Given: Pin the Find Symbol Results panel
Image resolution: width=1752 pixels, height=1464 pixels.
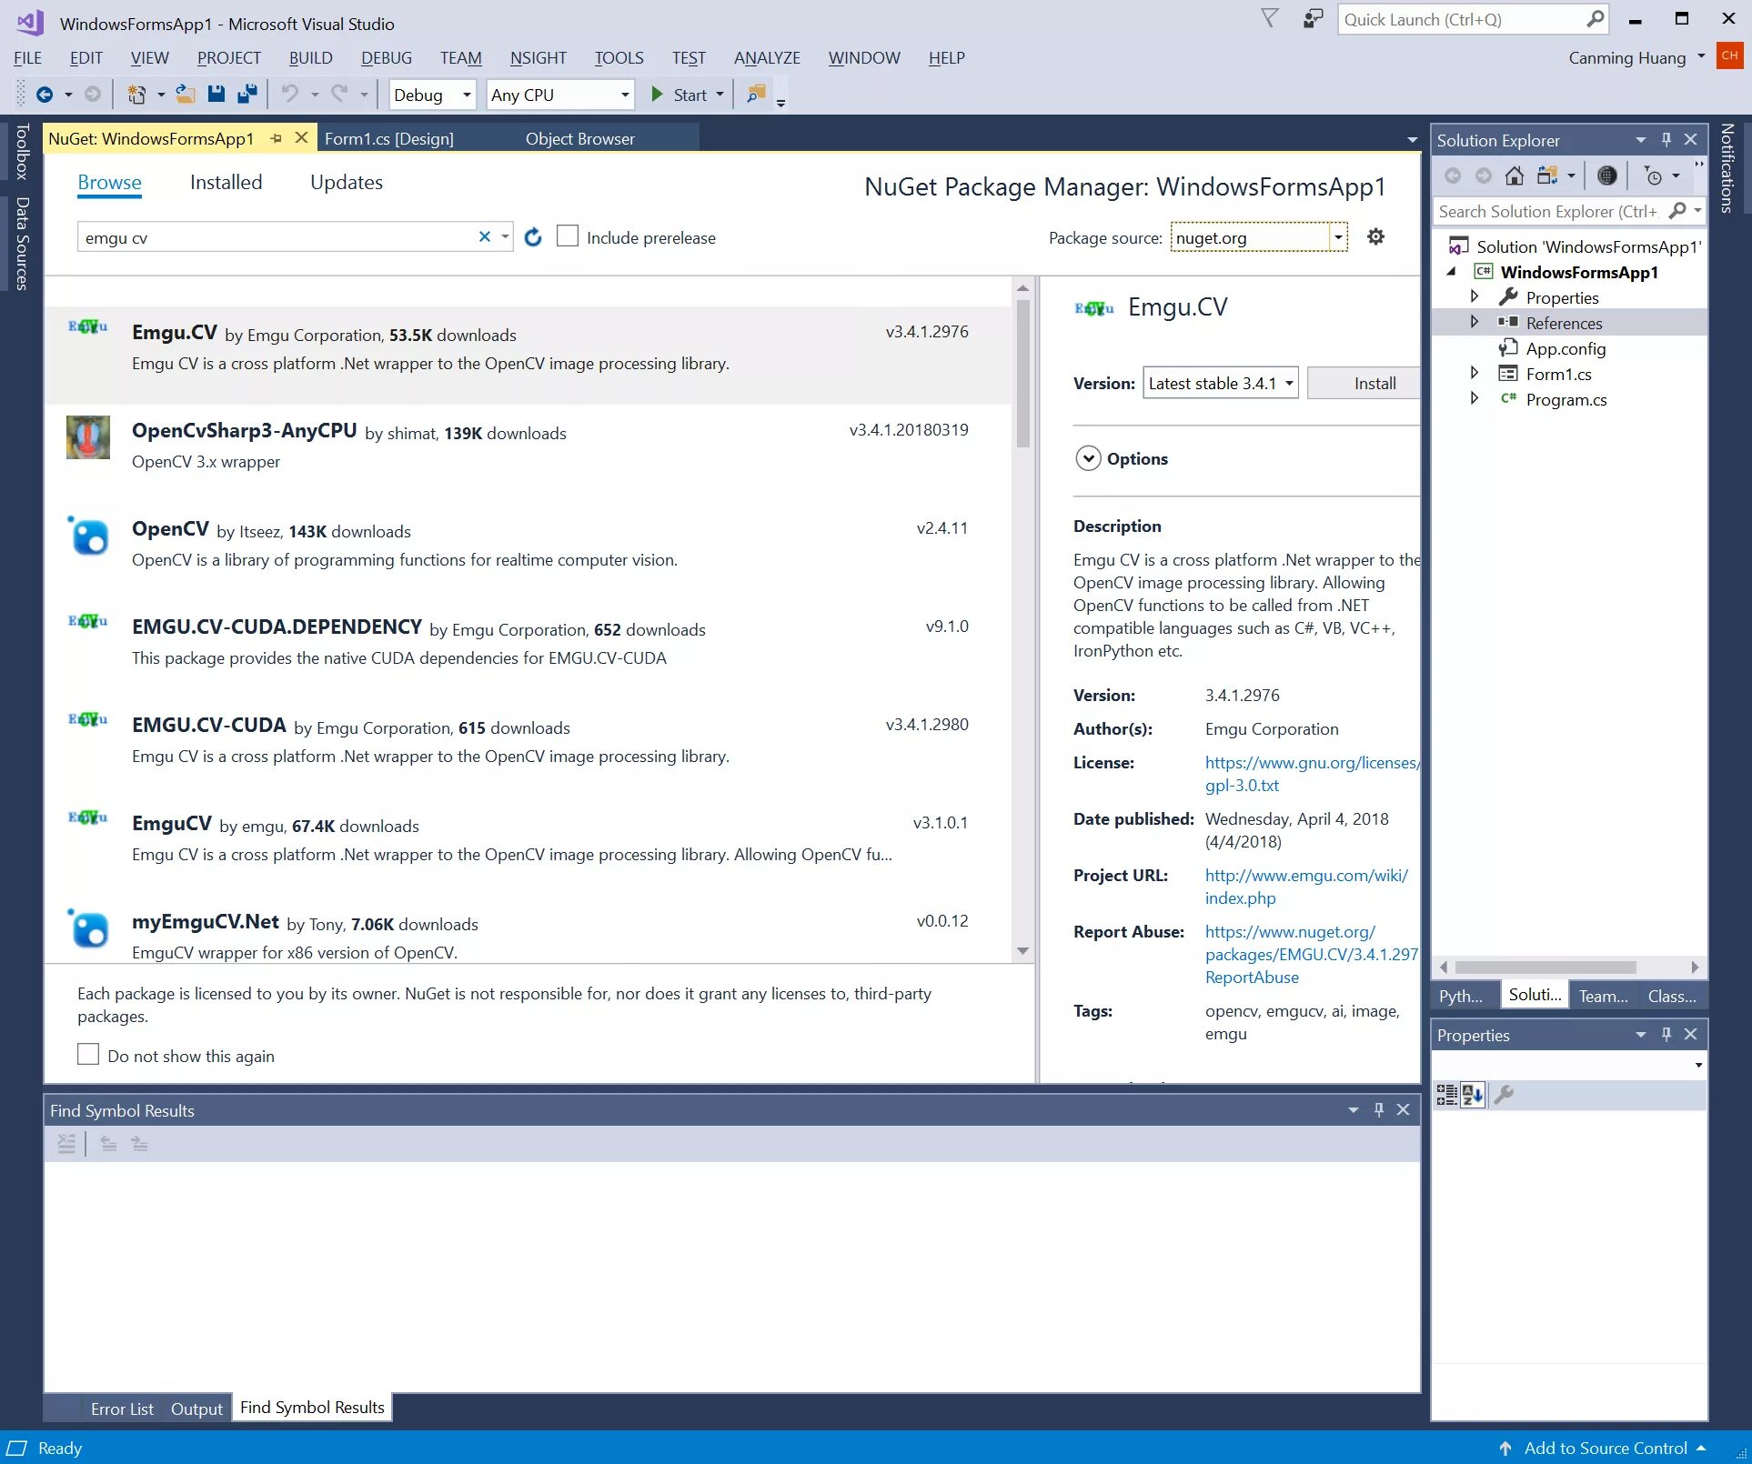Looking at the screenshot, I should (x=1379, y=1109).
